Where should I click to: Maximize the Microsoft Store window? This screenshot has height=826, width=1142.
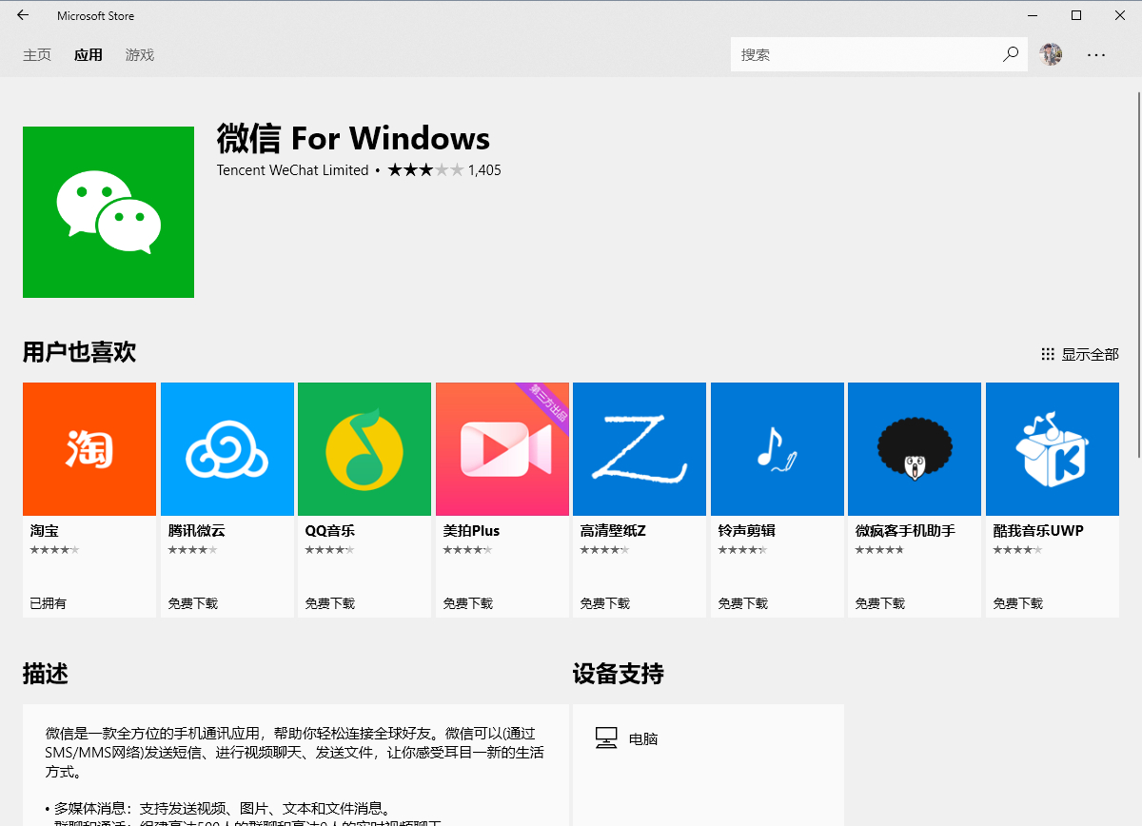(1076, 15)
